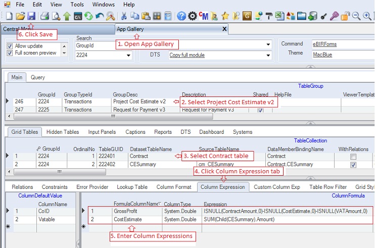Viewport: 375px width, 248px height.
Task: Click the blue folder toolbar icon
Action: [302, 16]
